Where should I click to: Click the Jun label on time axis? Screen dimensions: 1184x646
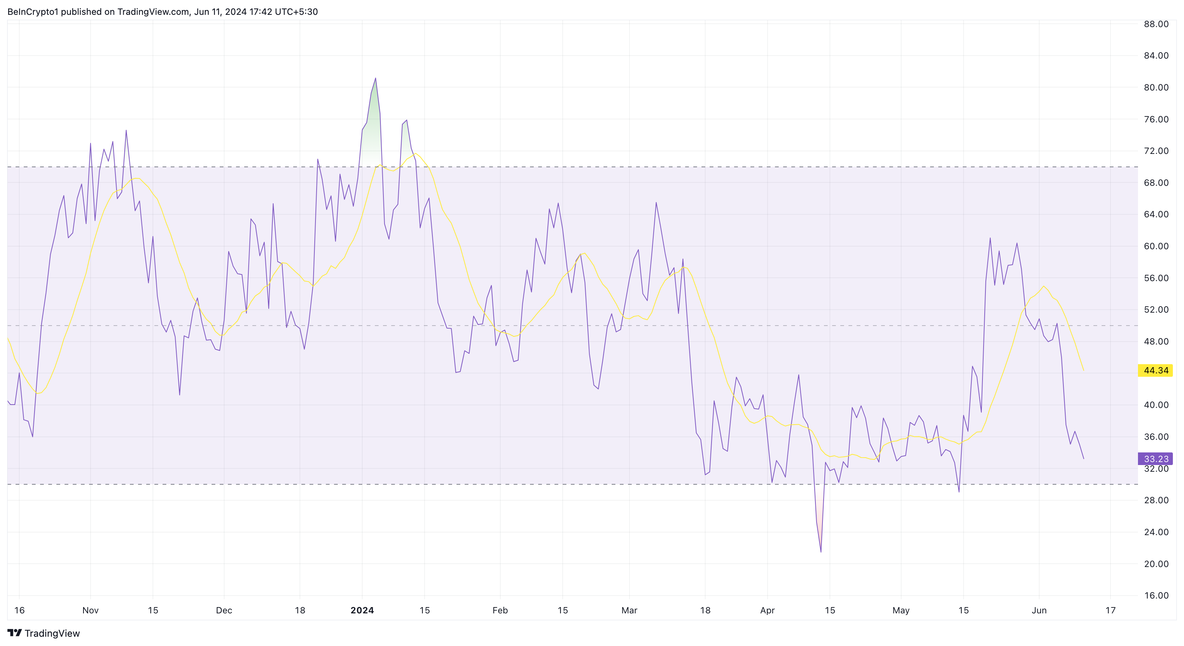tap(1039, 610)
